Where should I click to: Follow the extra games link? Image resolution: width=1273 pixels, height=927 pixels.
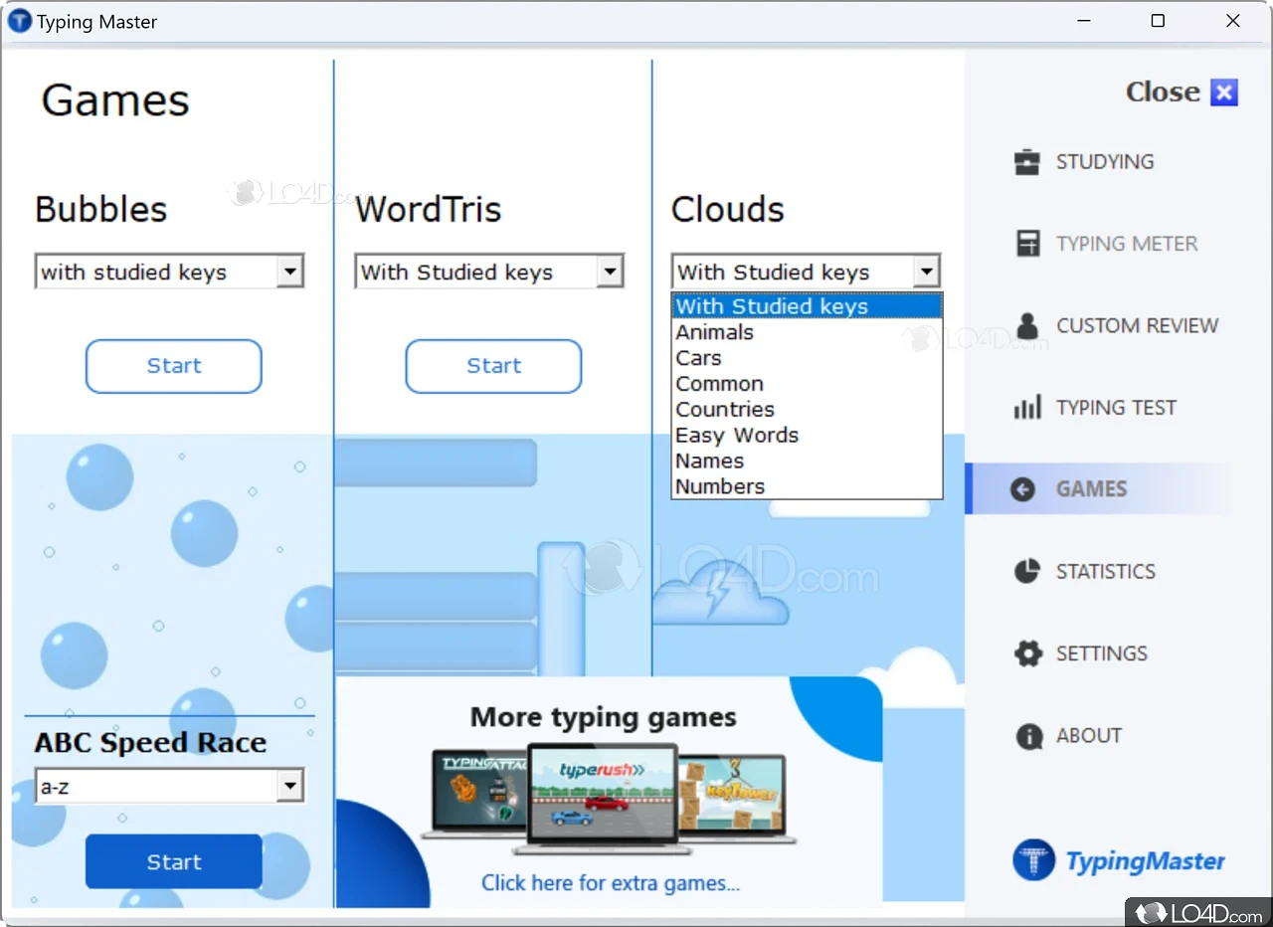point(610,883)
